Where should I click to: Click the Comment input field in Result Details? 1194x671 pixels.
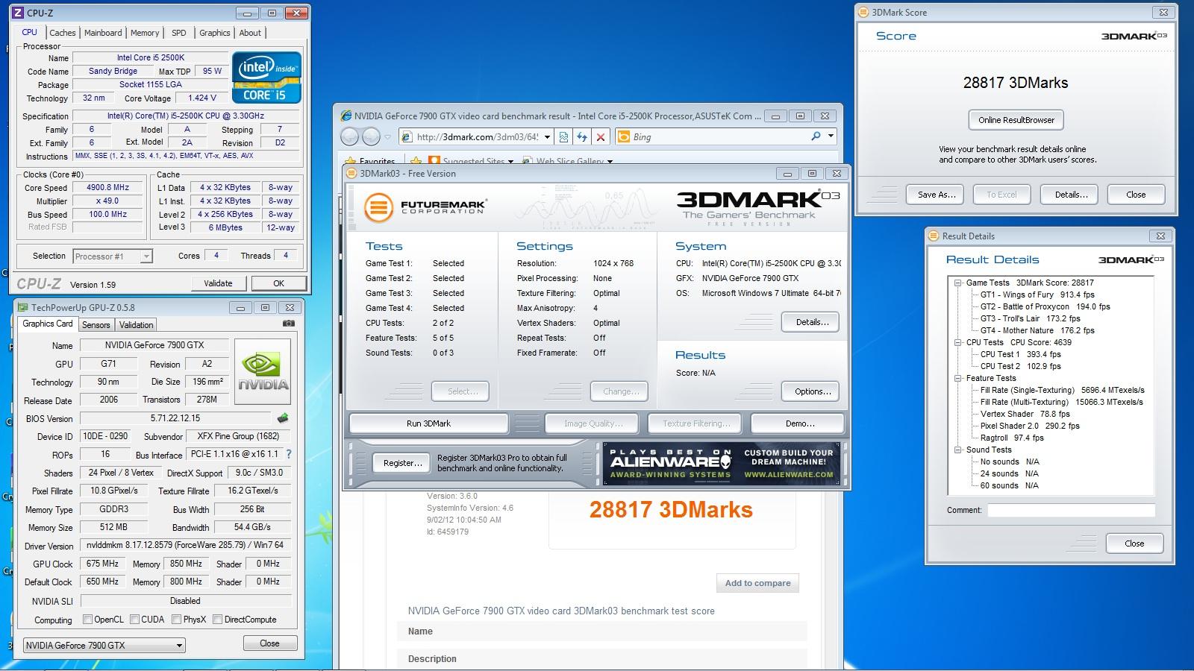1071,511
